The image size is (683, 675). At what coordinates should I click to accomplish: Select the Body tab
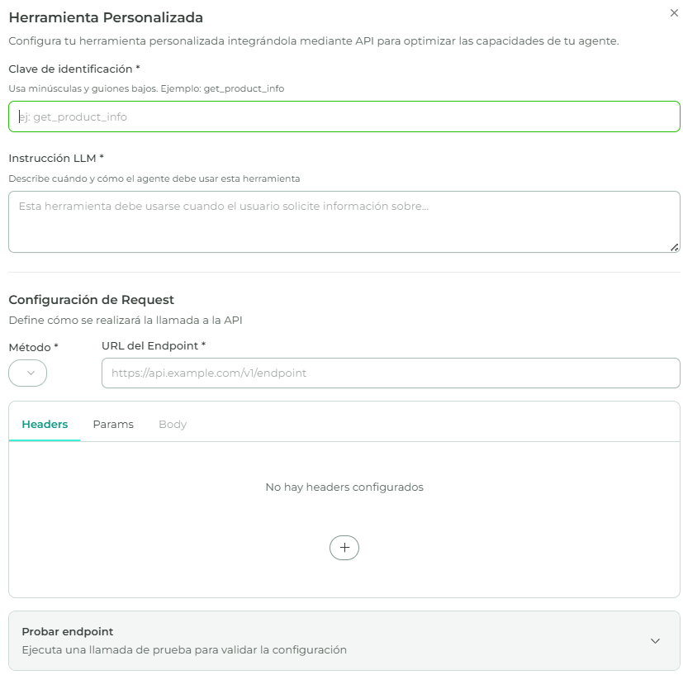pyautogui.click(x=173, y=425)
